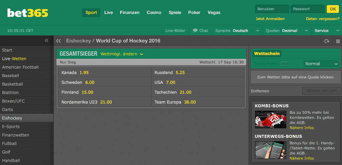The image size is (342, 165).
Task: Open E-Sports in sidebar
Action: [x=26, y=127]
